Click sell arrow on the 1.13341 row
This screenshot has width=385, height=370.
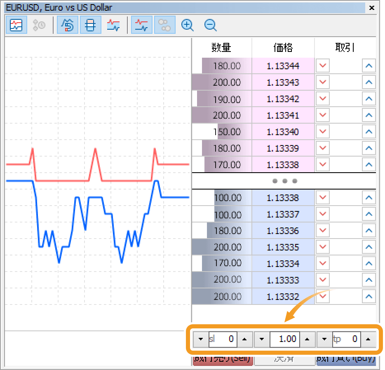[322, 115]
